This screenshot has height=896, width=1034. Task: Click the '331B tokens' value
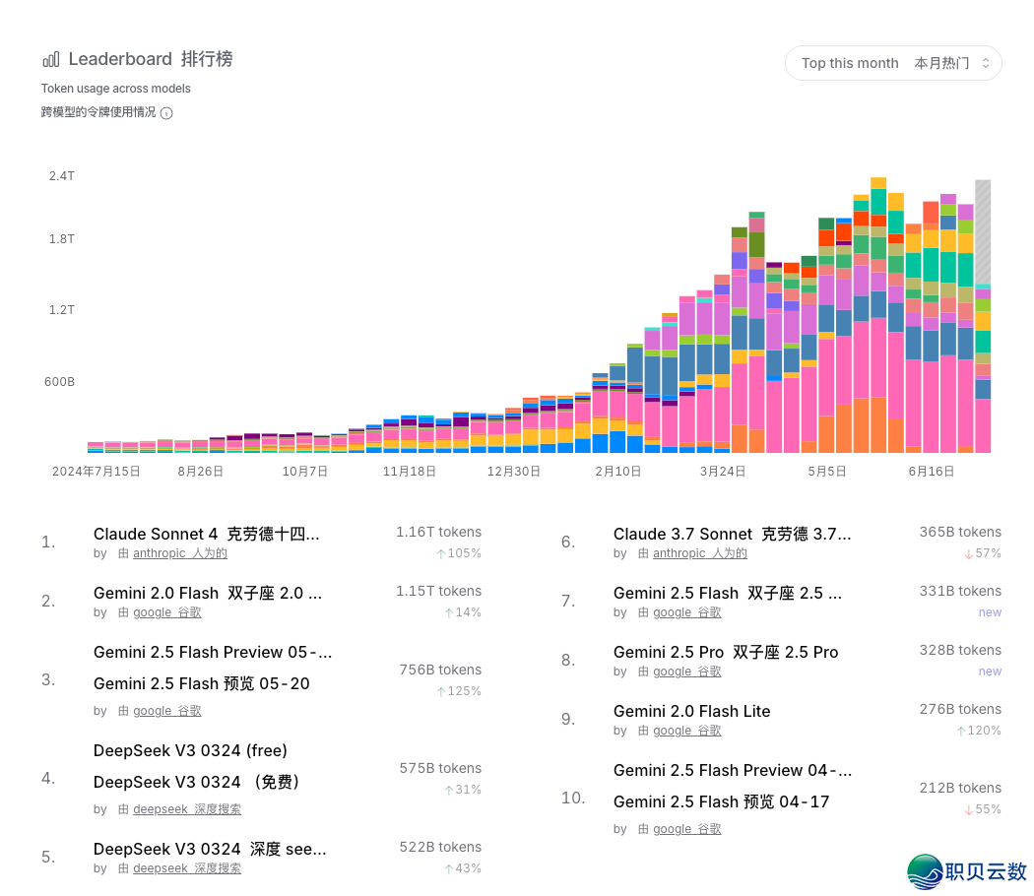960,592
